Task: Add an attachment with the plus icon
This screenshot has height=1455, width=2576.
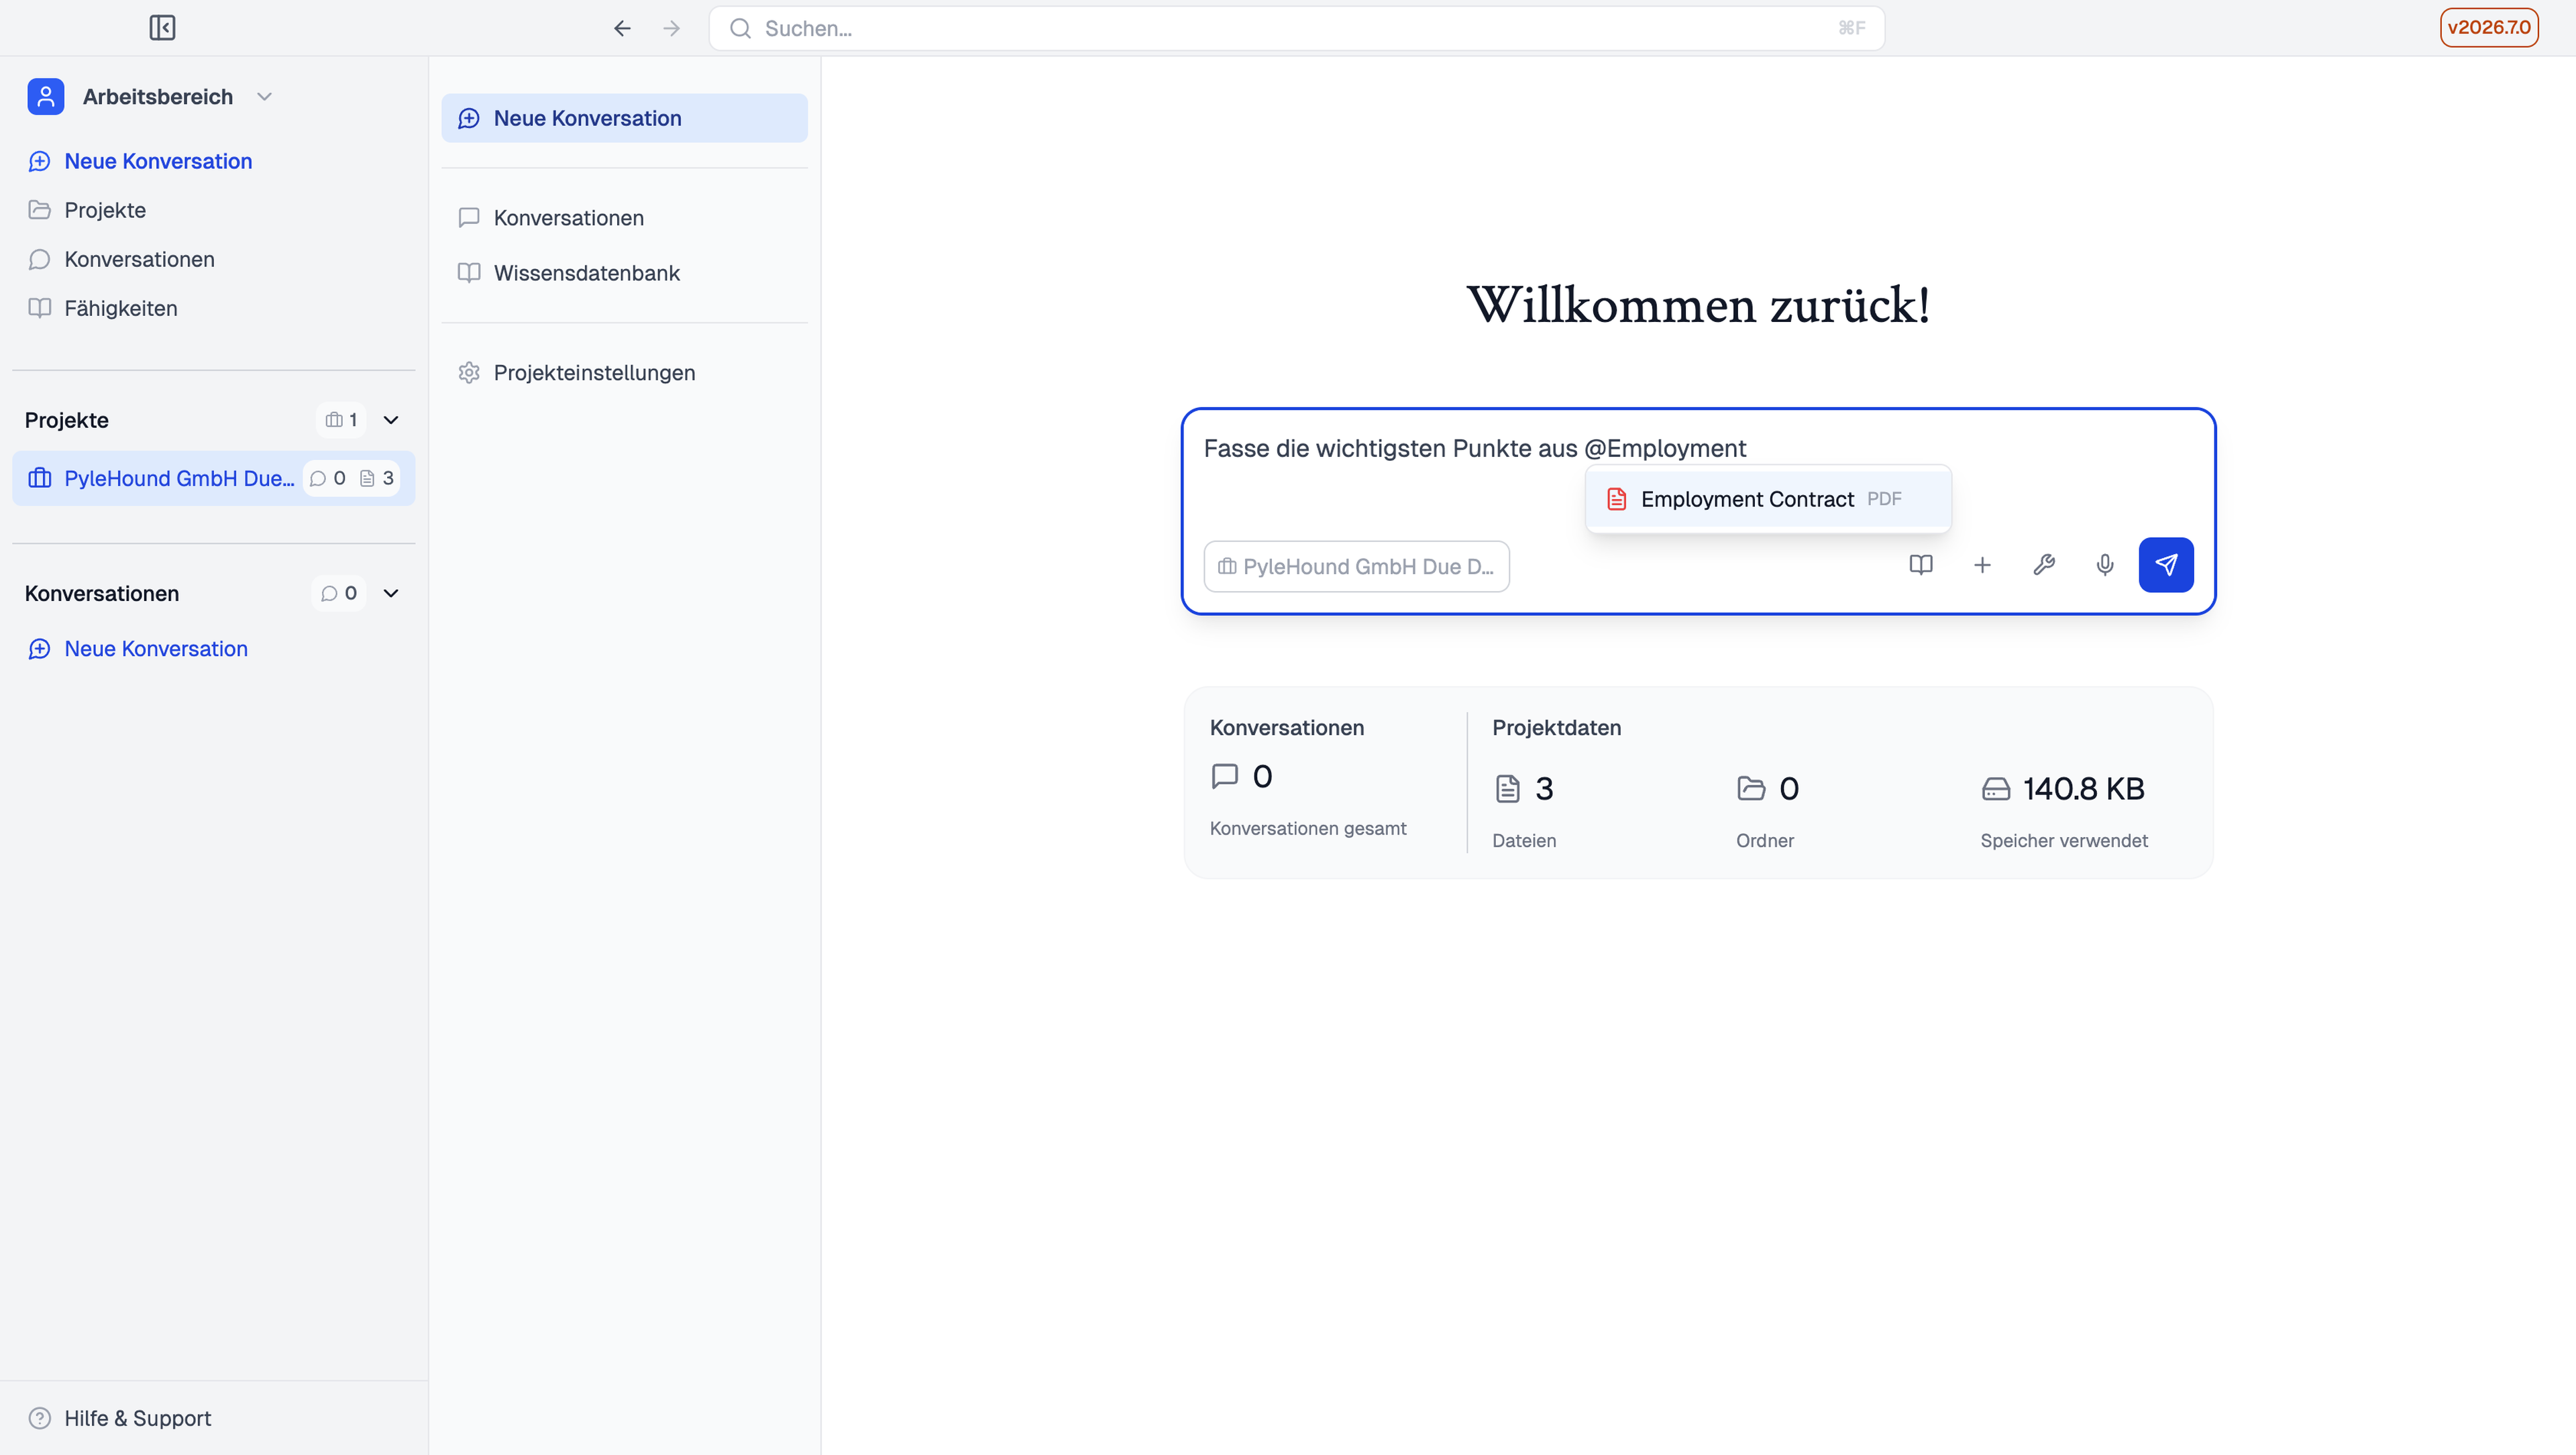Action: pos(1982,565)
